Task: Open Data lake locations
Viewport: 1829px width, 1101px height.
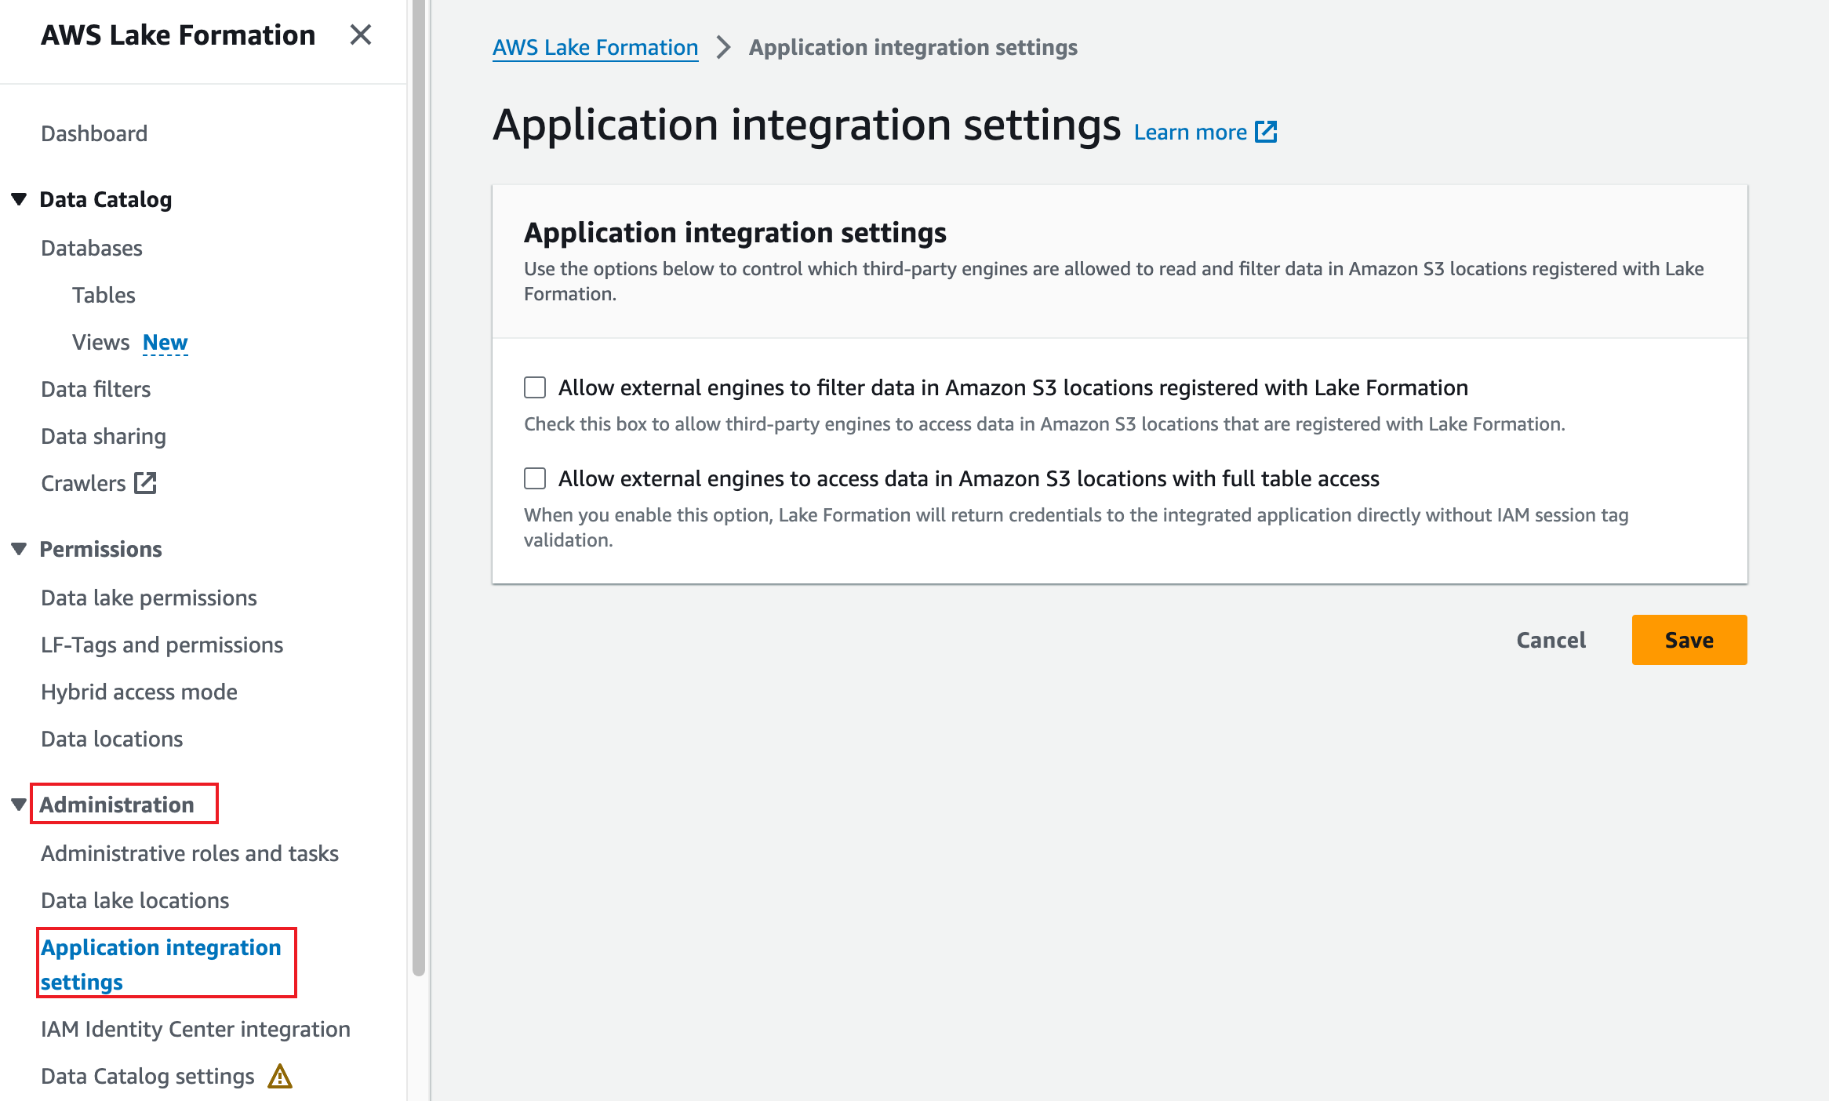Action: (x=135, y=900)
